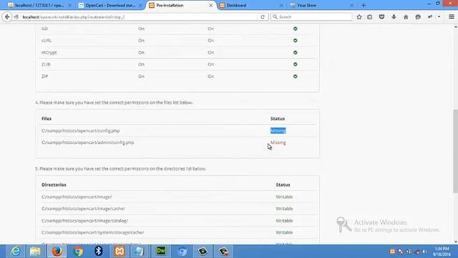Switch to the Dashboard tab
The width and height of the screenshot is (458, 258).
(251, 5)
